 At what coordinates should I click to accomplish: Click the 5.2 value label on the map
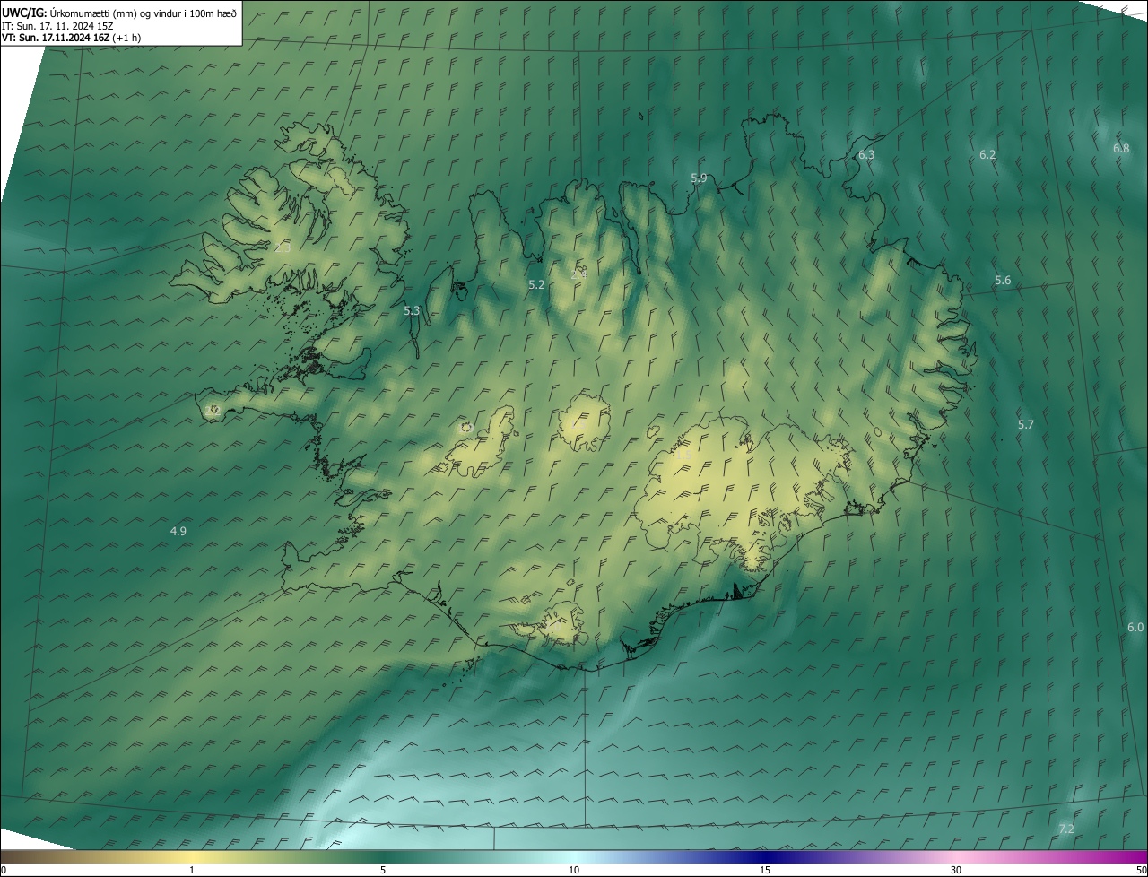click(536, 284)
